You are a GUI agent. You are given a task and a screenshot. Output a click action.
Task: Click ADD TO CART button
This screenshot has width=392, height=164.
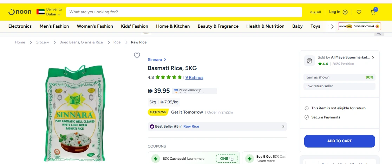339,141
